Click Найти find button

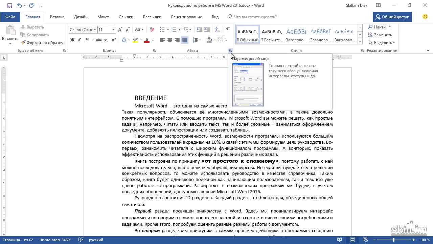377,27
